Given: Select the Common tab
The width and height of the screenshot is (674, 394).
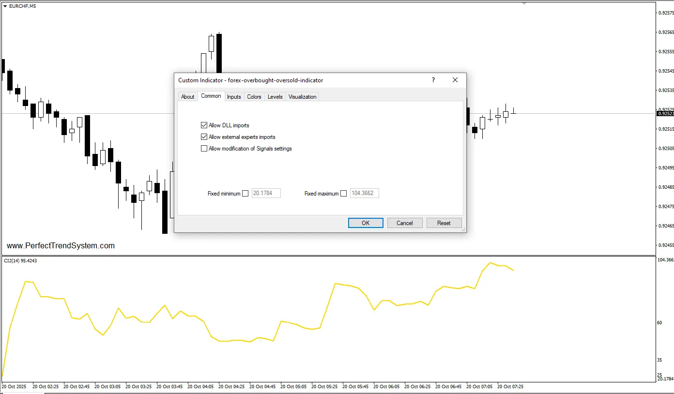Looking at the screenshot, I should point(211,96).
